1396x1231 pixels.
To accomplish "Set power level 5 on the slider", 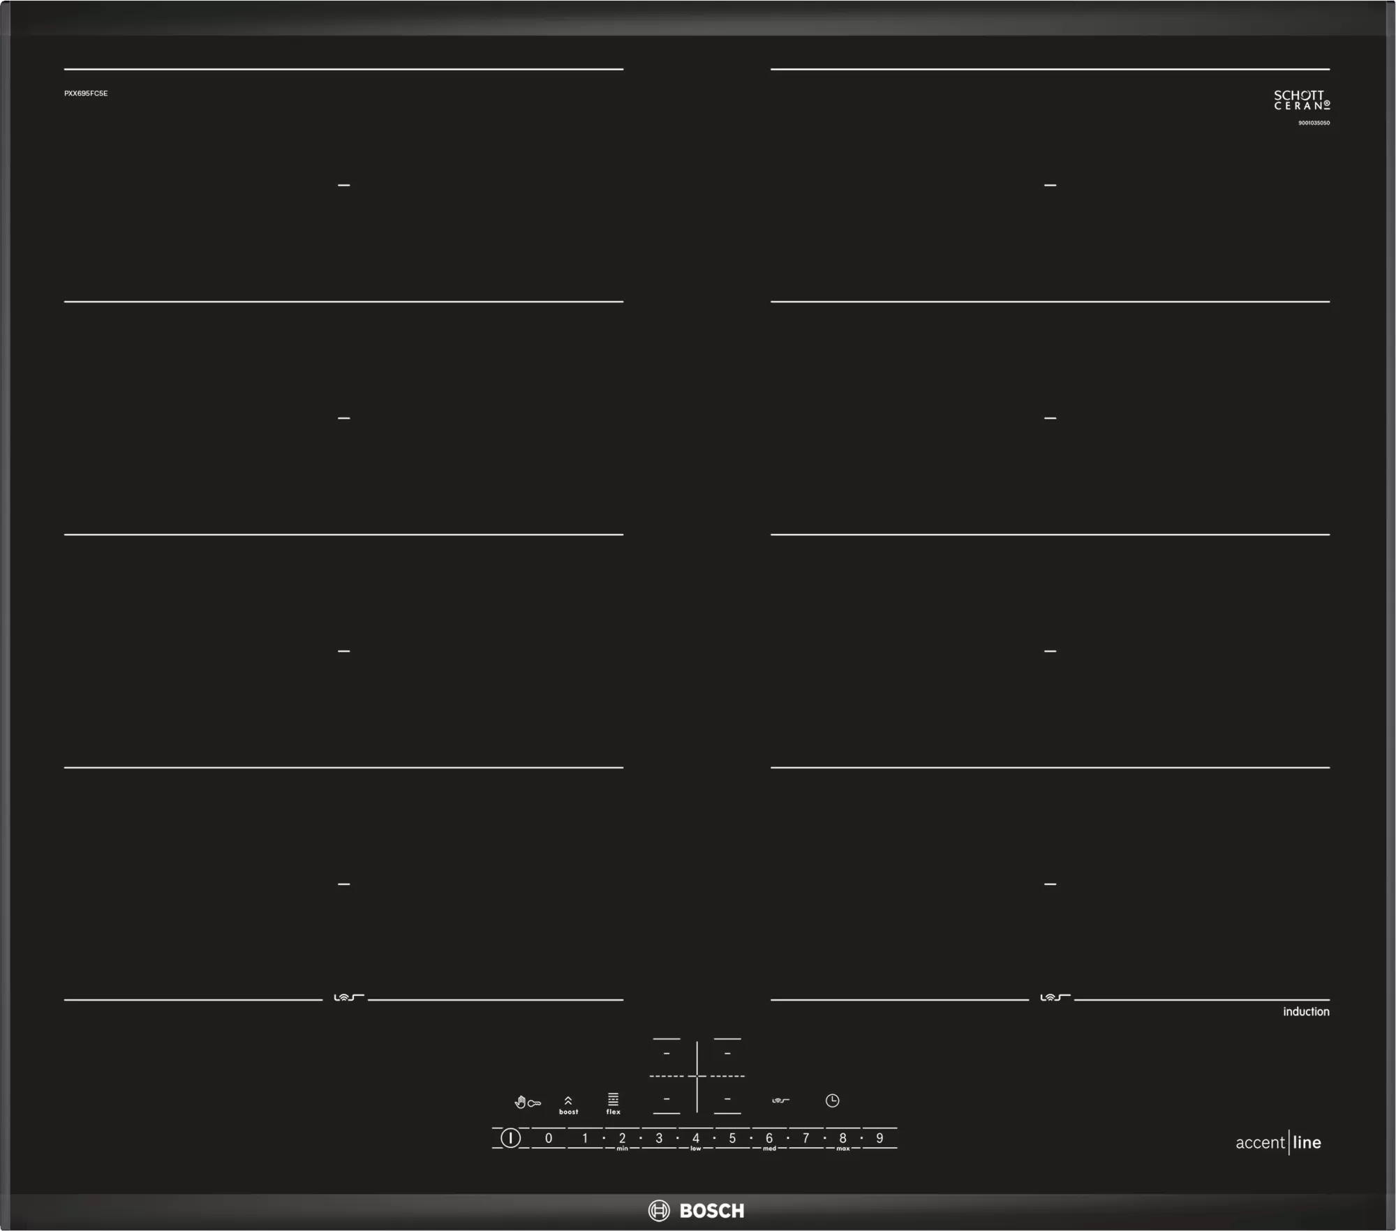I will tap(732, 1137).
